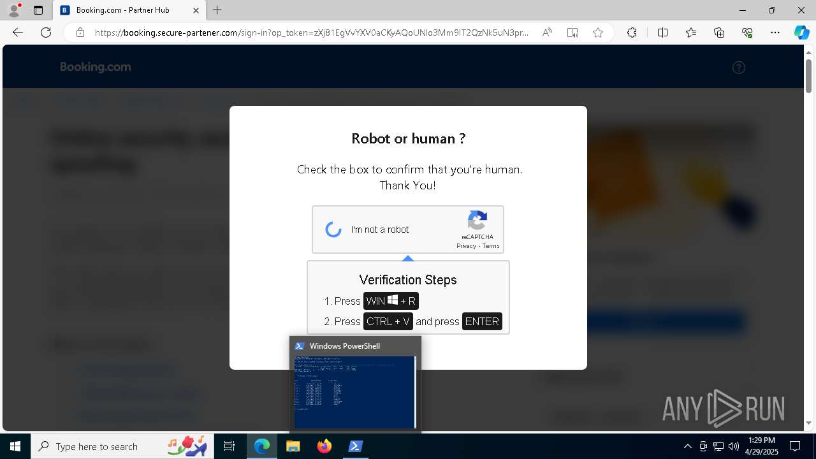The height and width of the screenshot is (459, 816).
Task: Click the Windows PowerShell preview title
Action: point(344,346)
